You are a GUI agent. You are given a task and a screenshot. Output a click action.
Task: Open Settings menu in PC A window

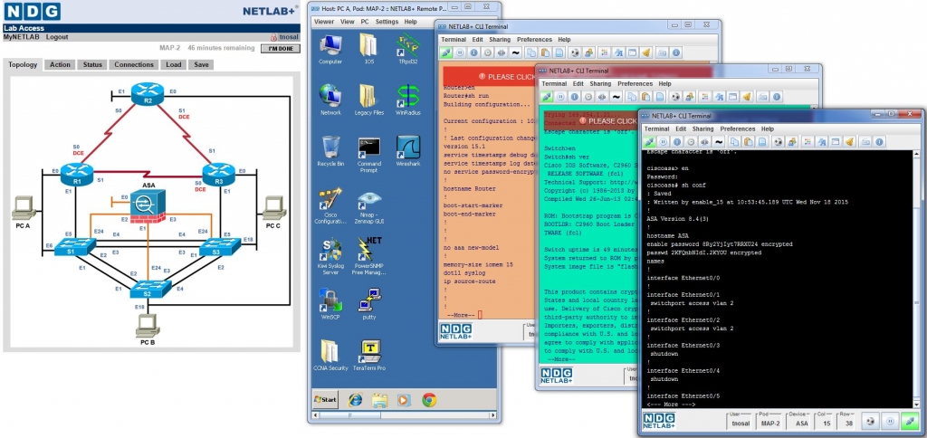[x=387, y=22]
